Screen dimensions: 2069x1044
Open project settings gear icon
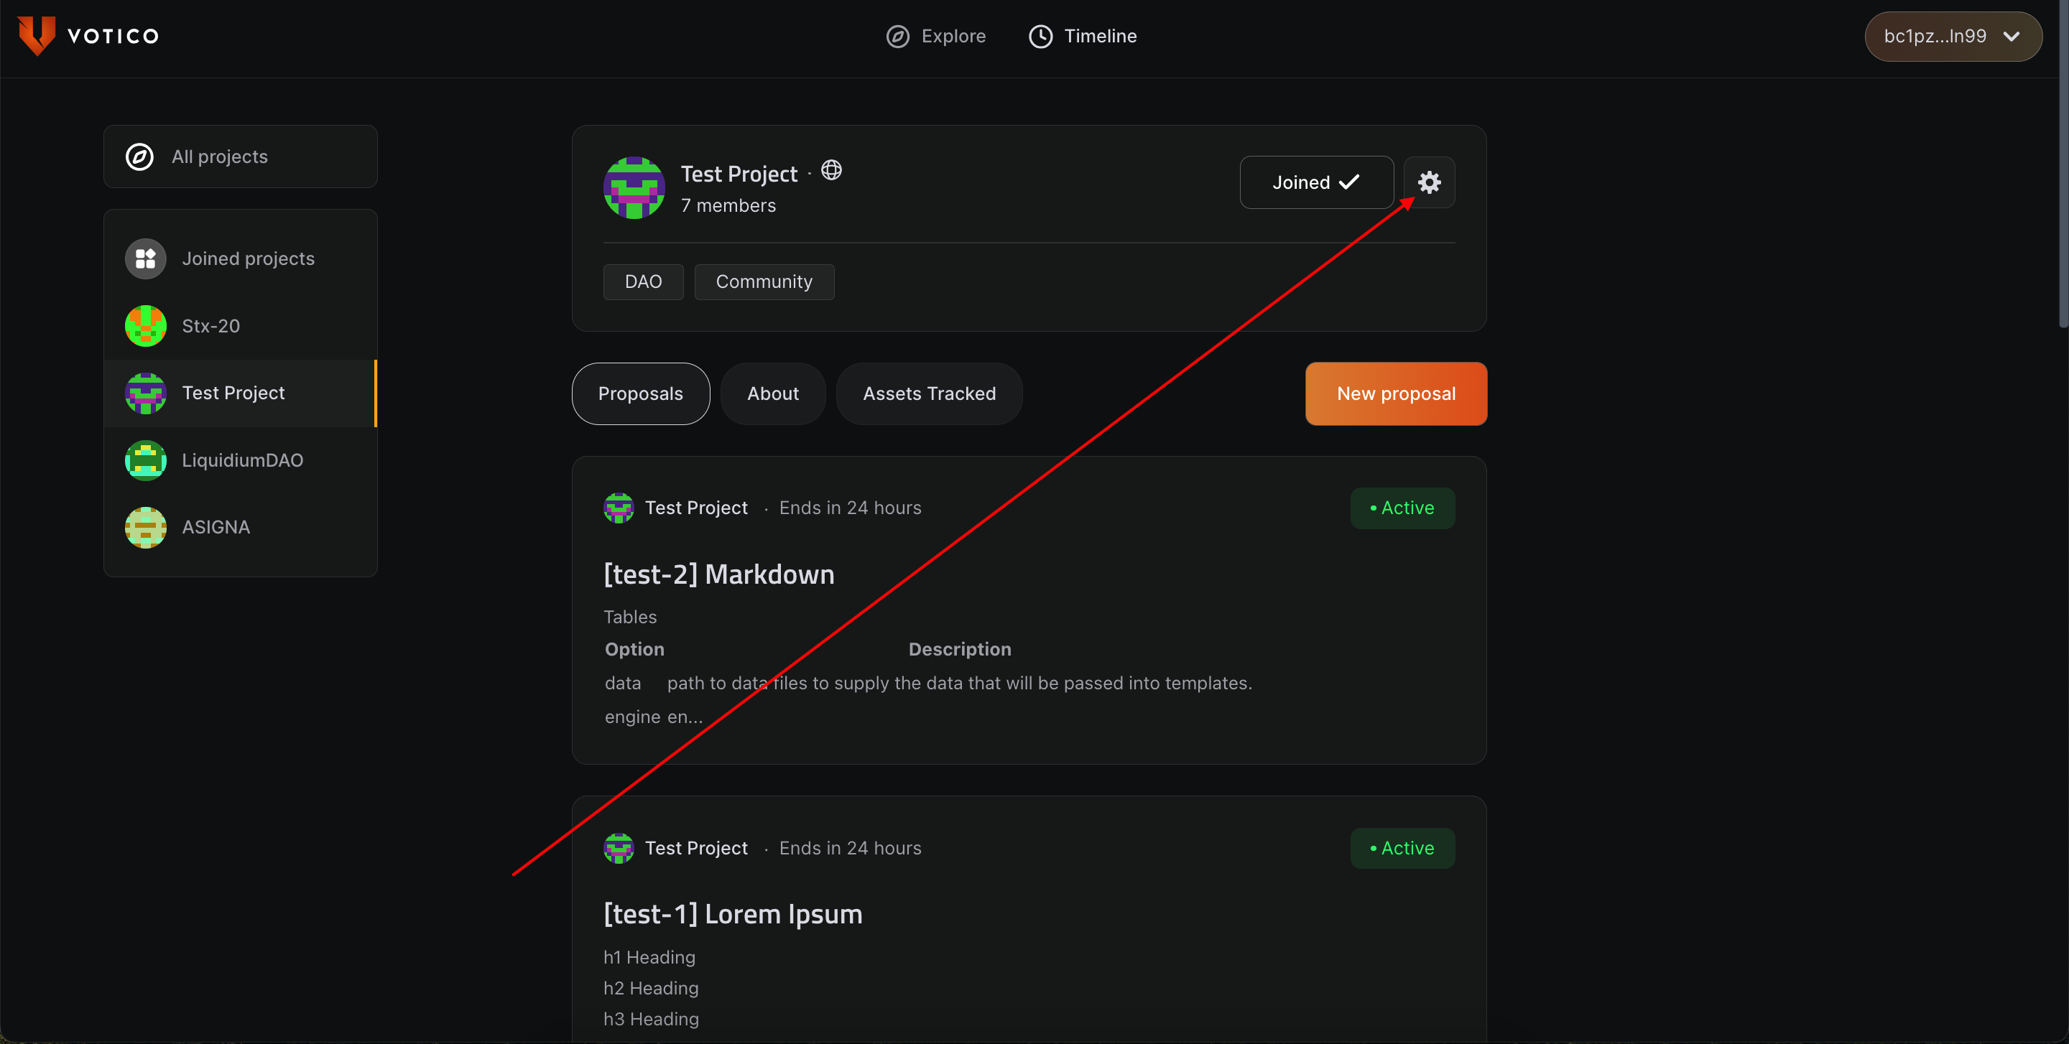click(1429, 183)
